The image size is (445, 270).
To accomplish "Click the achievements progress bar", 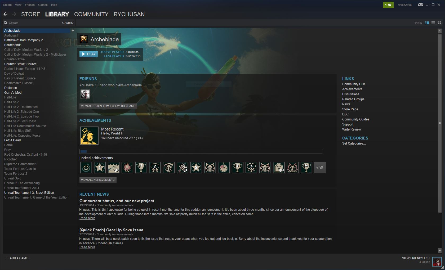I will (201, 151).
